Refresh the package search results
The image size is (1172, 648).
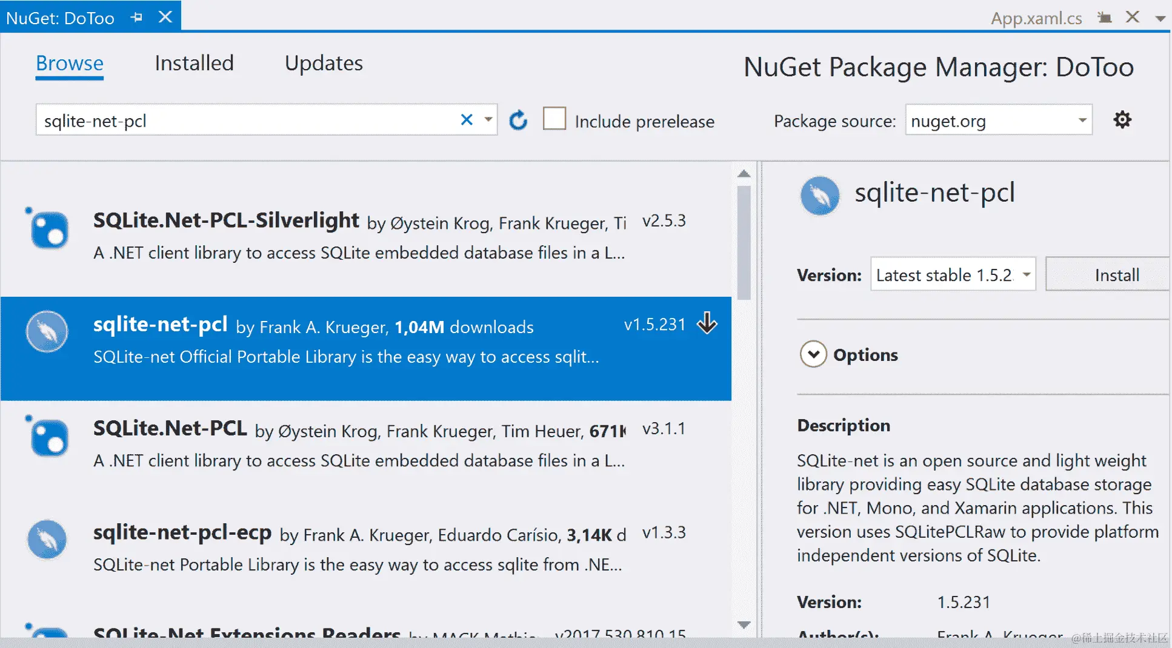pos(518,121)
